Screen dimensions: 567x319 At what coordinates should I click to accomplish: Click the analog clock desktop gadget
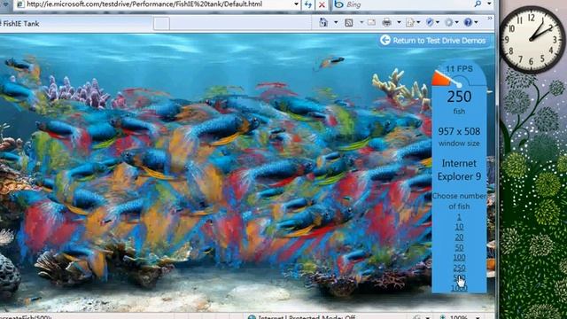(x=532, y=39)
